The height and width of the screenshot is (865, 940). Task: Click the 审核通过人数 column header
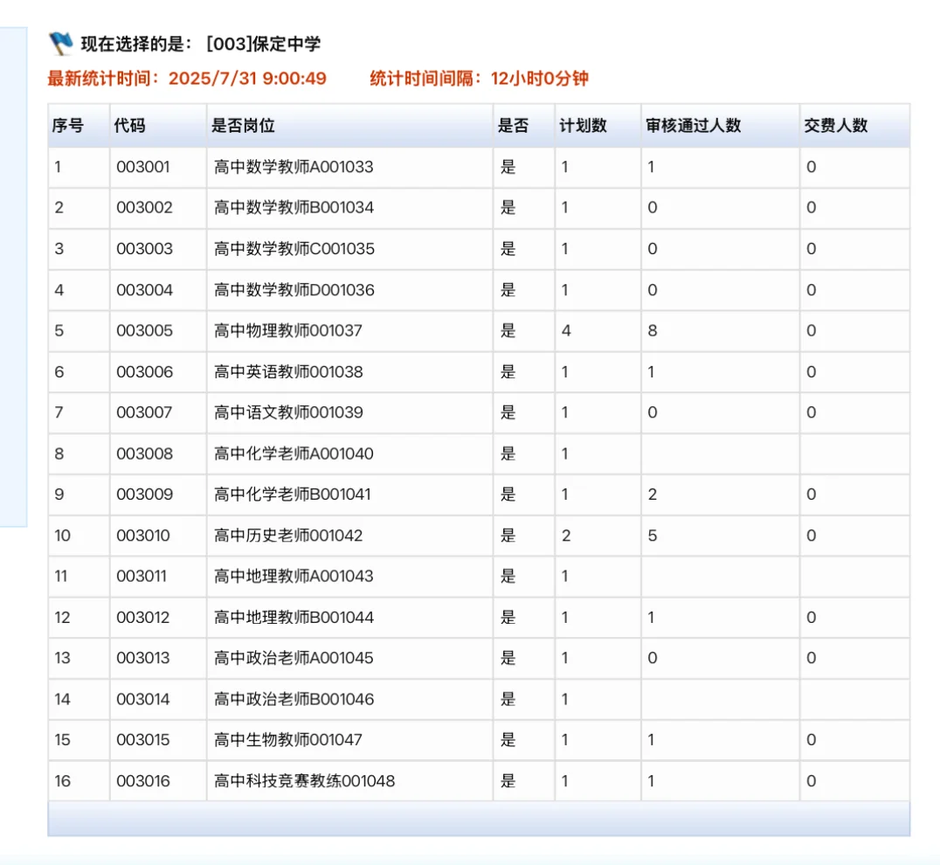click(x=720, y=125)
